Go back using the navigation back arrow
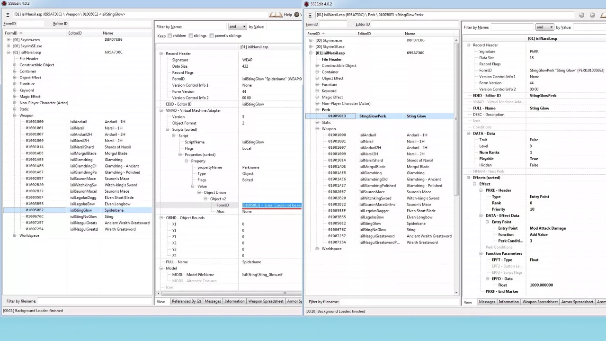The height and width of the screenshot is (341, 606). click(581, 15)
